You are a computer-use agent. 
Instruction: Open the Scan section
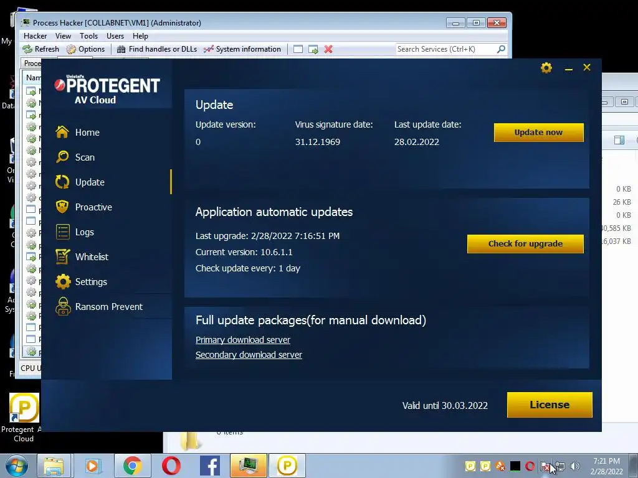75,157
